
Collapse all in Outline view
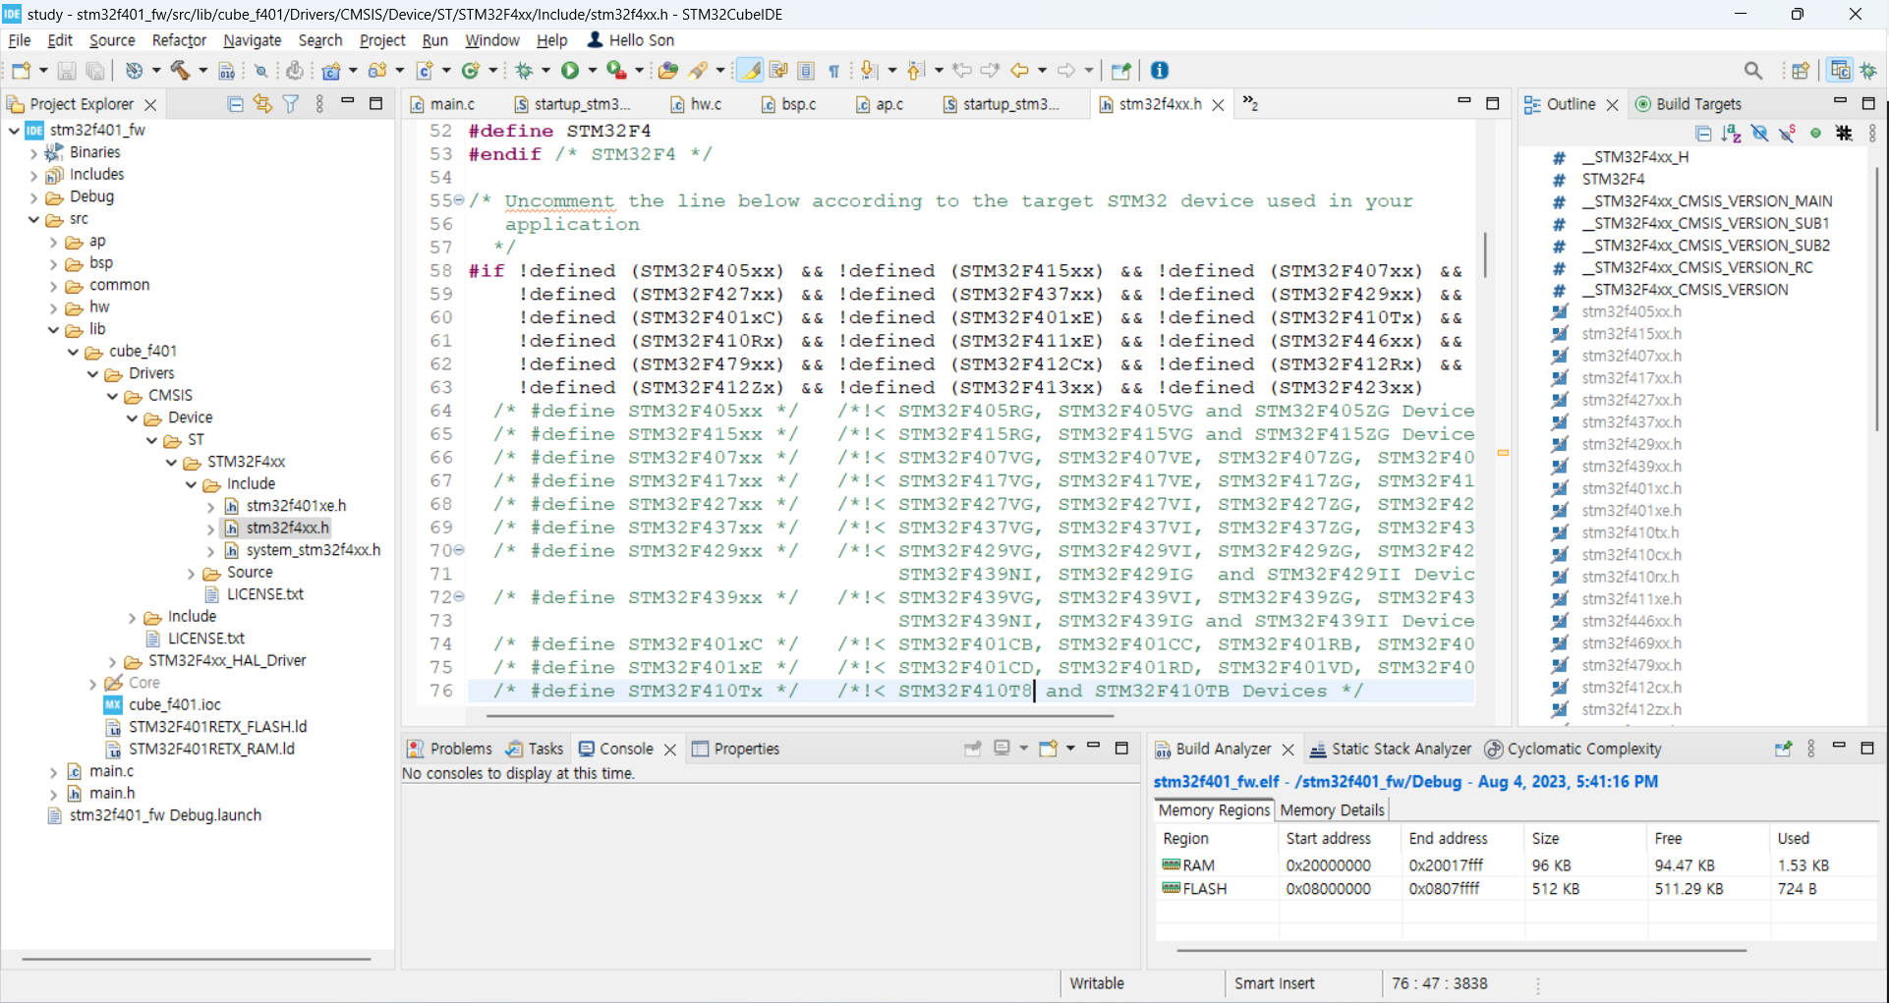(1703, 133)
